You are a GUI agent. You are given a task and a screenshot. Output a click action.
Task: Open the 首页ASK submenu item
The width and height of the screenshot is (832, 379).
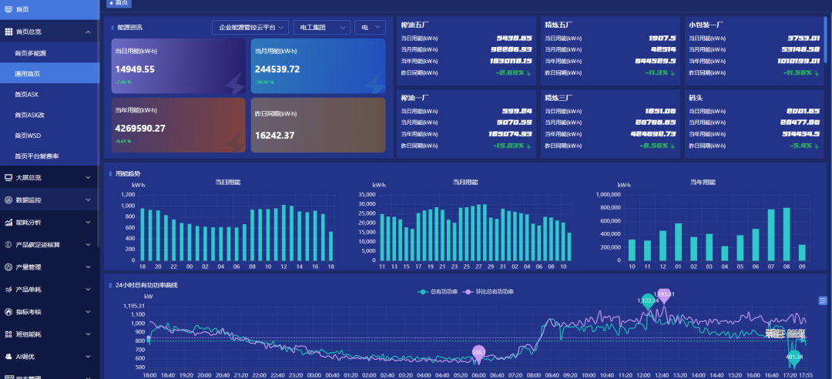pos(49,95)
